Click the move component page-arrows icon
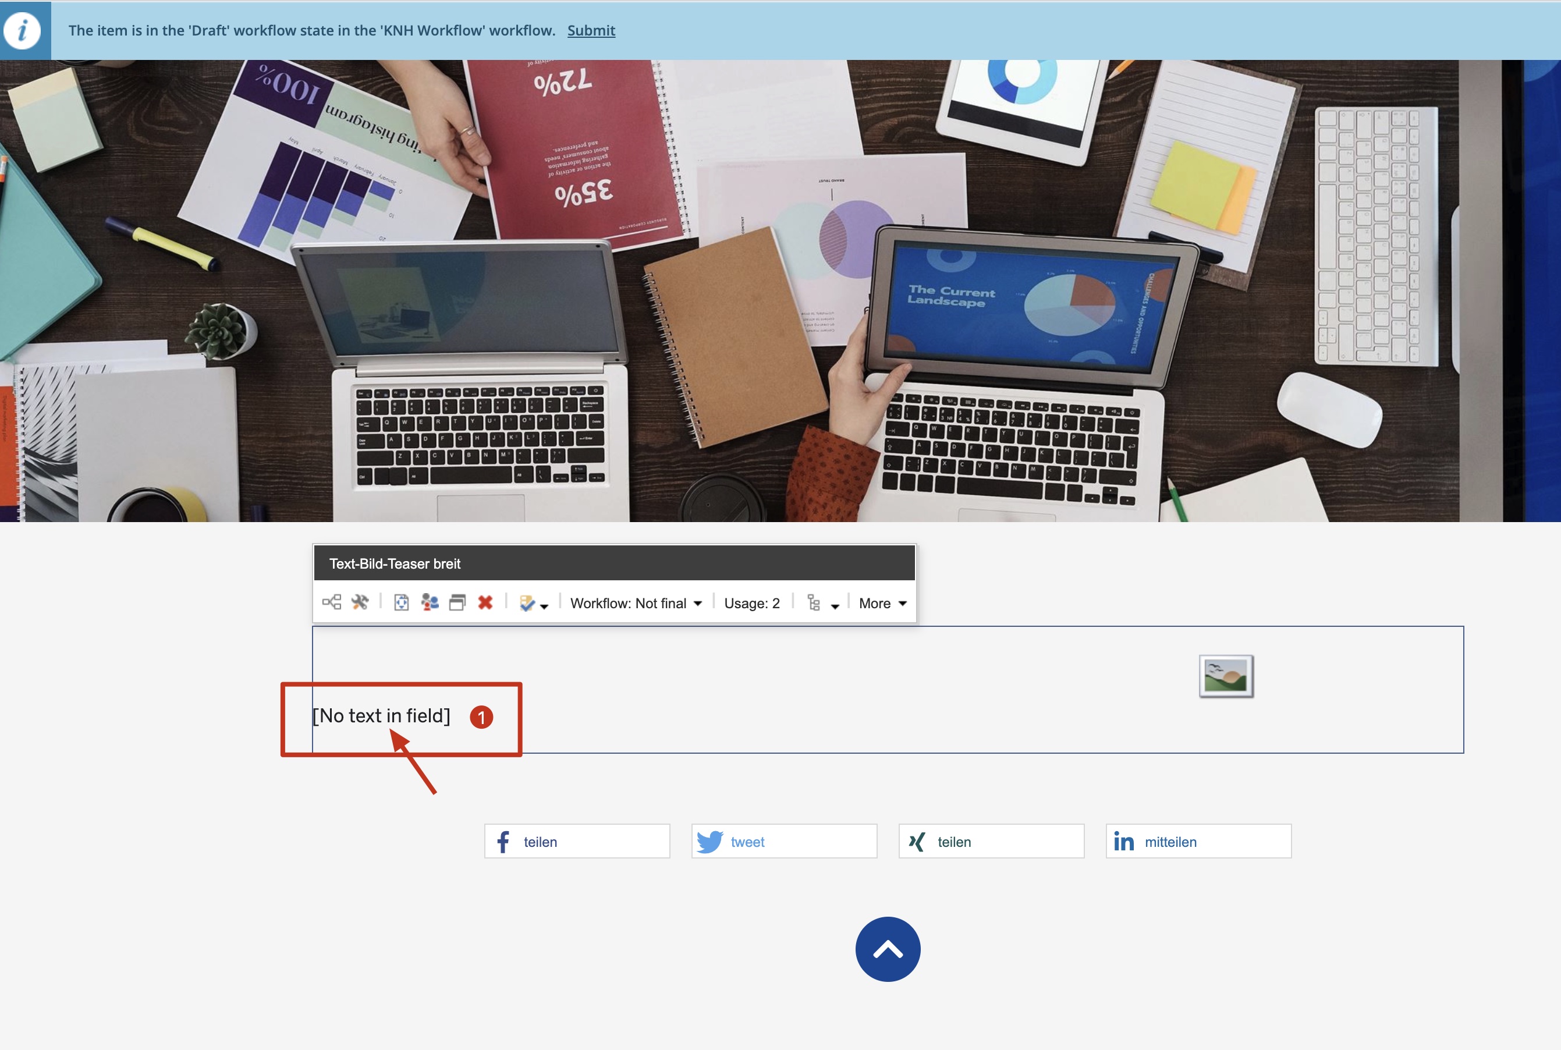This screenshot has height=1050, width=1561. pos(401,602)
